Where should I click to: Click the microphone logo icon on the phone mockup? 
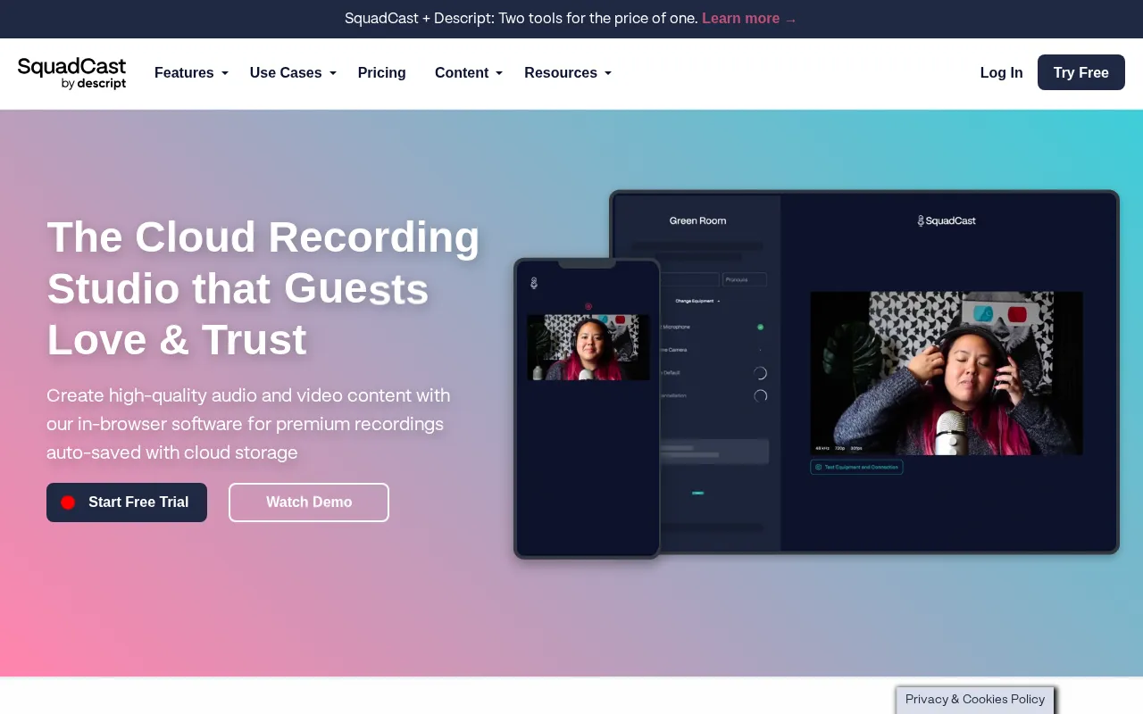[x=534, y=283]
